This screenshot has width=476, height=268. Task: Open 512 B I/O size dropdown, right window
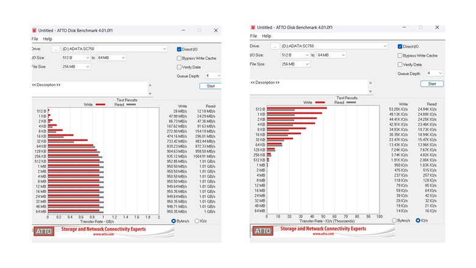(x=295, y=55)
